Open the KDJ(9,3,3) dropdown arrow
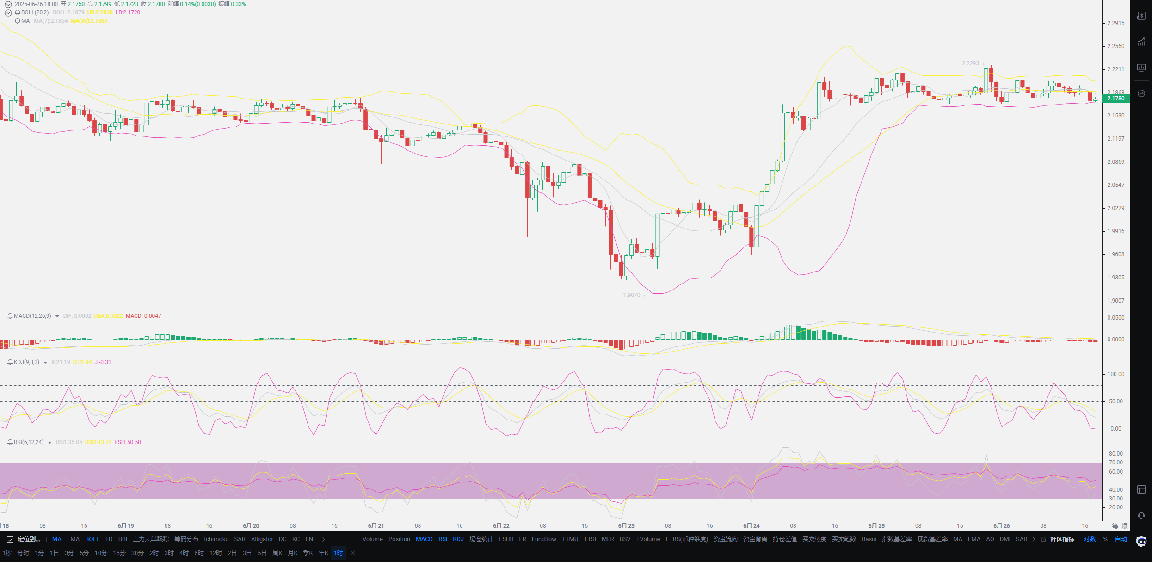Viewport: 1152px width, 562px height. 45,363
